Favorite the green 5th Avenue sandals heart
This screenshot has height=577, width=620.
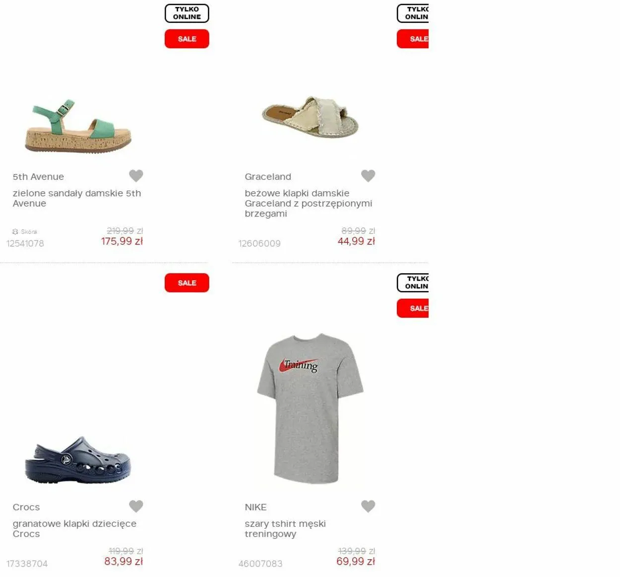pyautogui.click(x=136, y=175)
